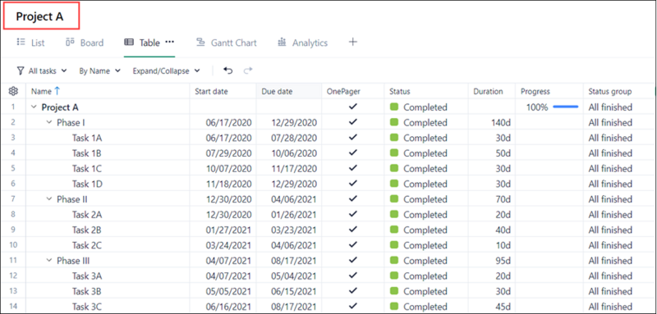Toggle OnePager checkmark for Phase I
The image size is (657, 314).
(x=353, y=122)
